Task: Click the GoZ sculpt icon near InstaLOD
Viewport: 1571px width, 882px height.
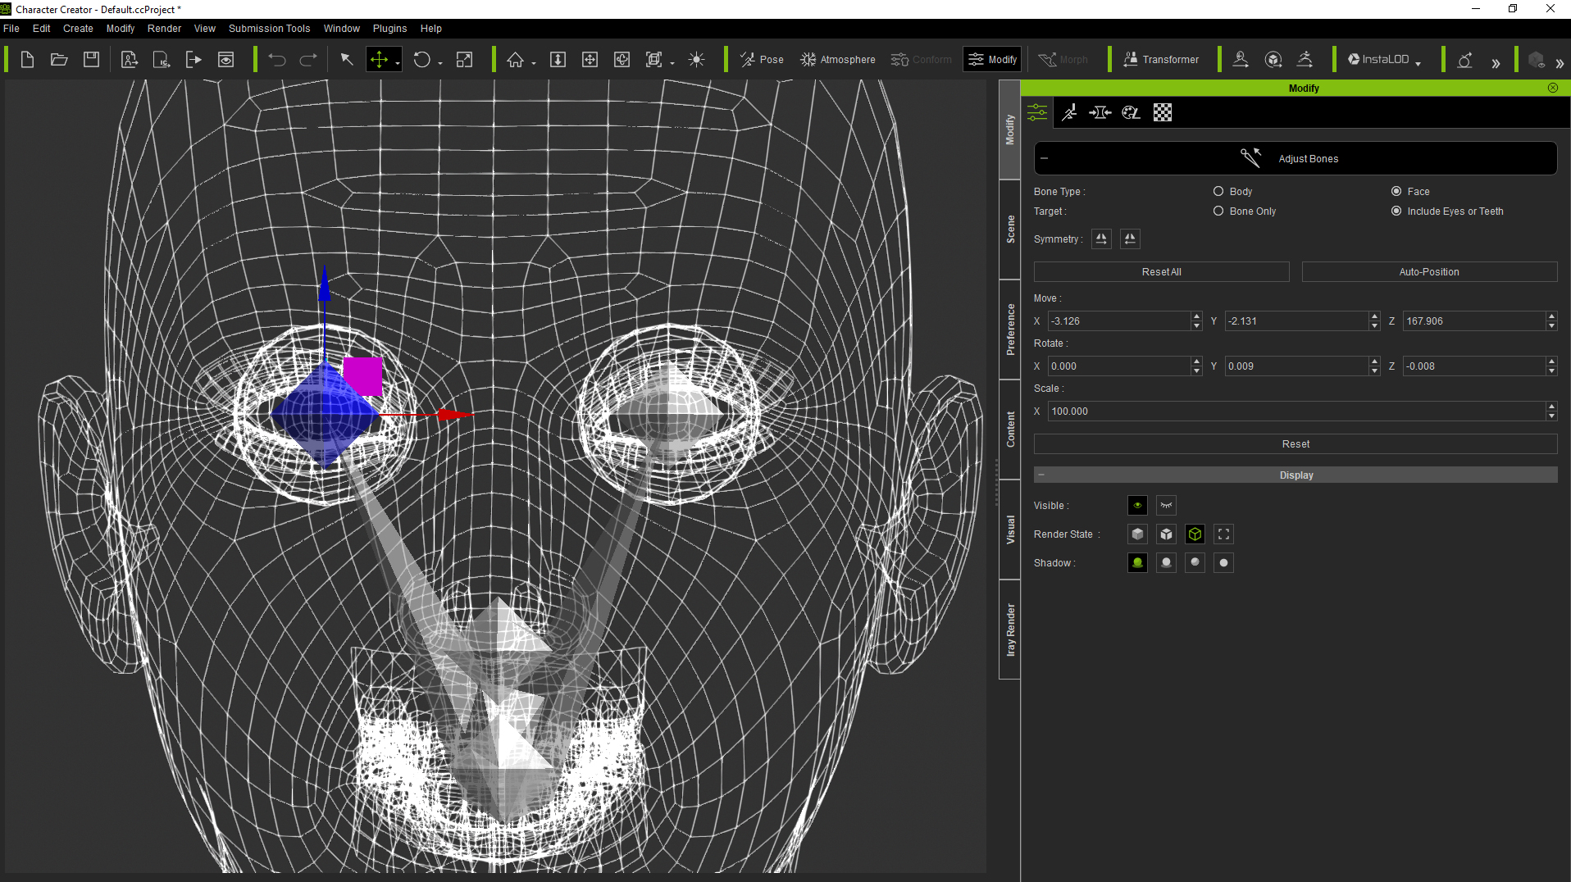Action: click(1464, 59)
